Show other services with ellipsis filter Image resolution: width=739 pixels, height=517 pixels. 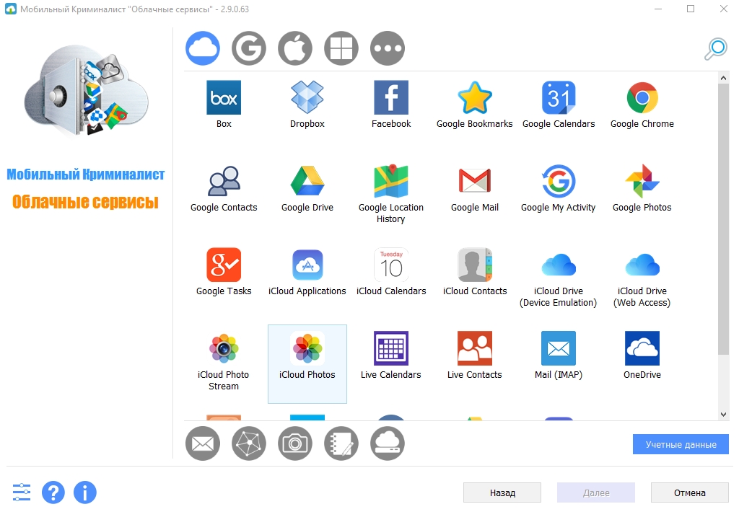(x=388, y=48)
